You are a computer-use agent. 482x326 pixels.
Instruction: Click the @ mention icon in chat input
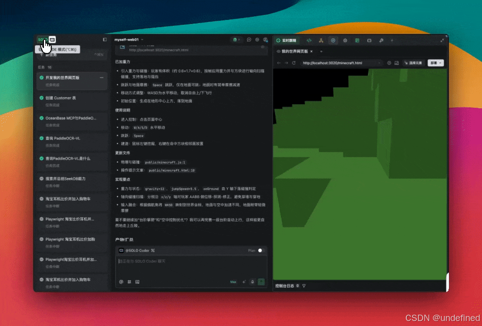tap(121, 282)
